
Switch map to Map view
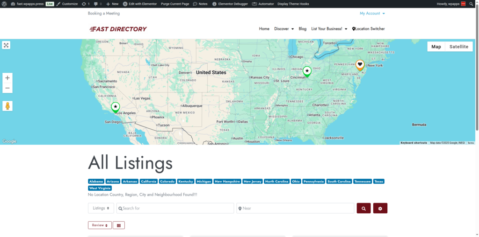pos(436,47)
